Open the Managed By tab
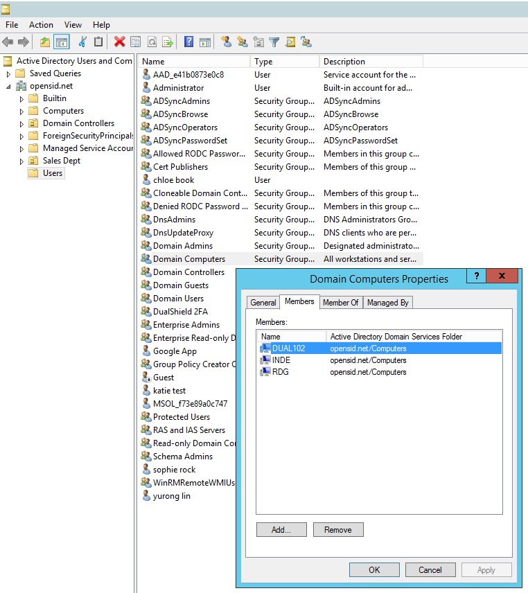Image resolution: width=528 pixels, height=593 pixels. (x=387, y=303)
